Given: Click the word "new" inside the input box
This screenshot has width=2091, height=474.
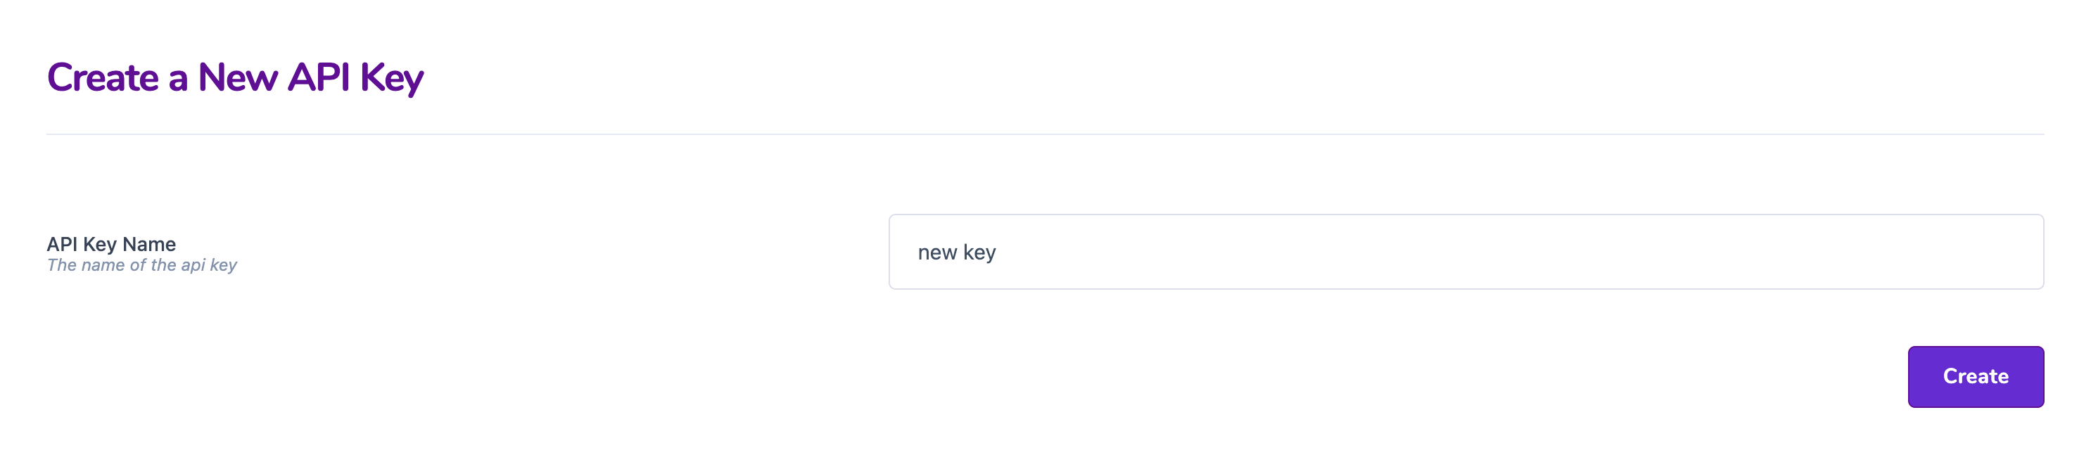Looking at the screenshot, I should 938,253.
